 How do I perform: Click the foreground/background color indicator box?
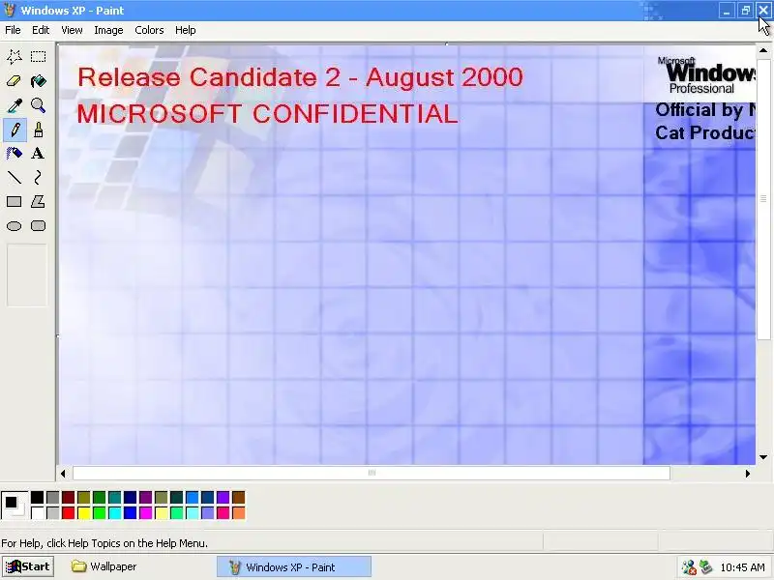15,505
